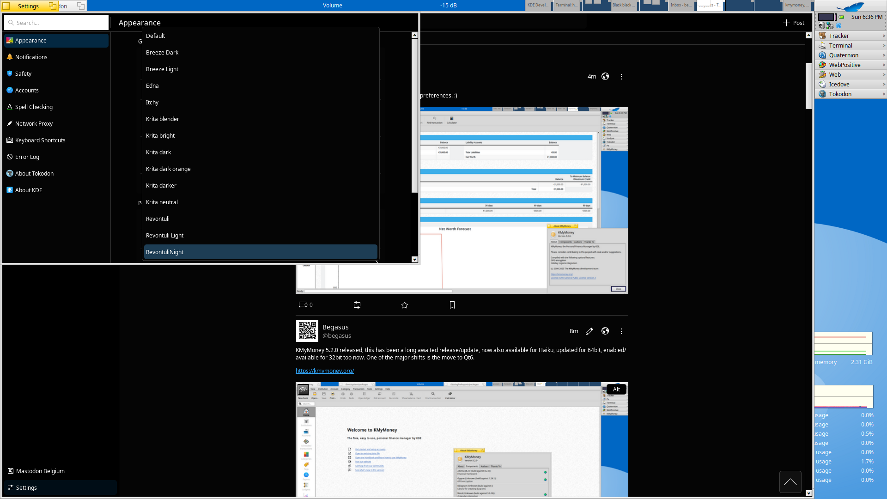887x499 pixels.
Task: Click the globe visibility icon on the 4m post
Action: pos(605,77)
